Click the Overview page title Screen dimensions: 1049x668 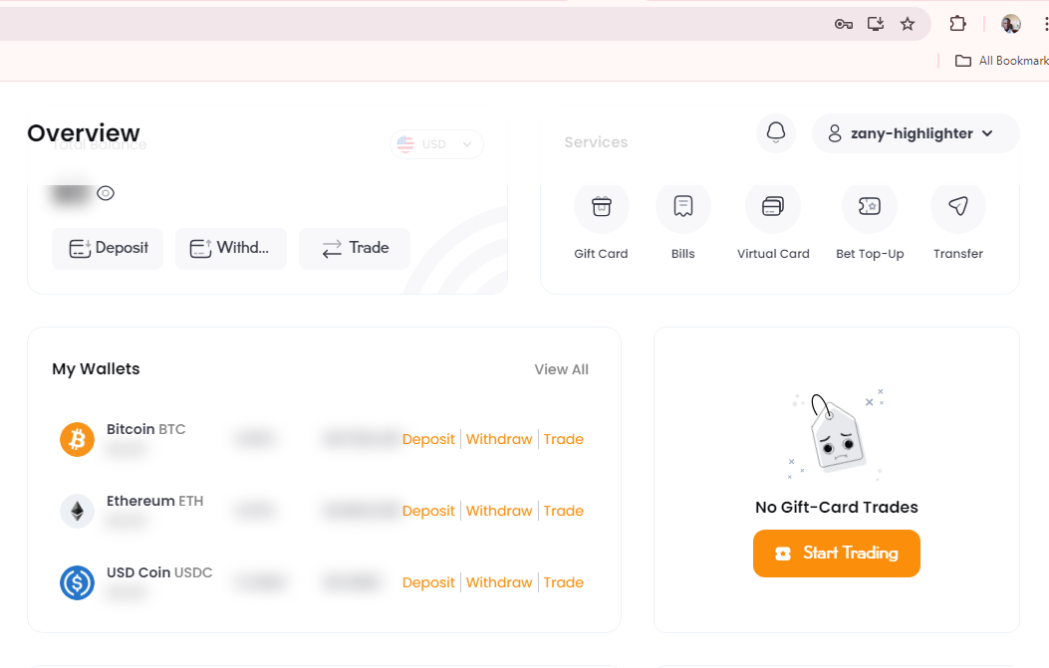click(84, 133)
